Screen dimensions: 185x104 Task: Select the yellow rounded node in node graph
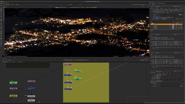pos(14,96)
